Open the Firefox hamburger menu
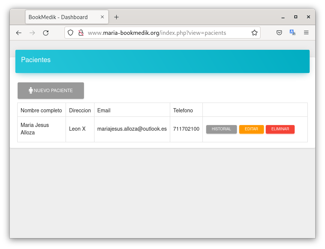Viewport: 325px width, 249px height. pos(306,33)
